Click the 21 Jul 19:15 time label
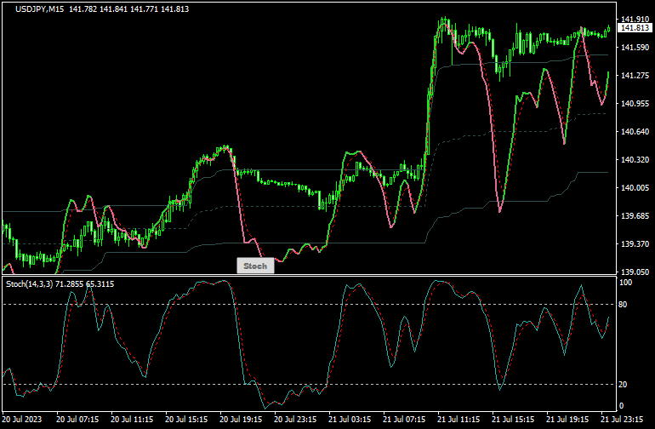Screen dimensions: 655x429 click(567, 420)
